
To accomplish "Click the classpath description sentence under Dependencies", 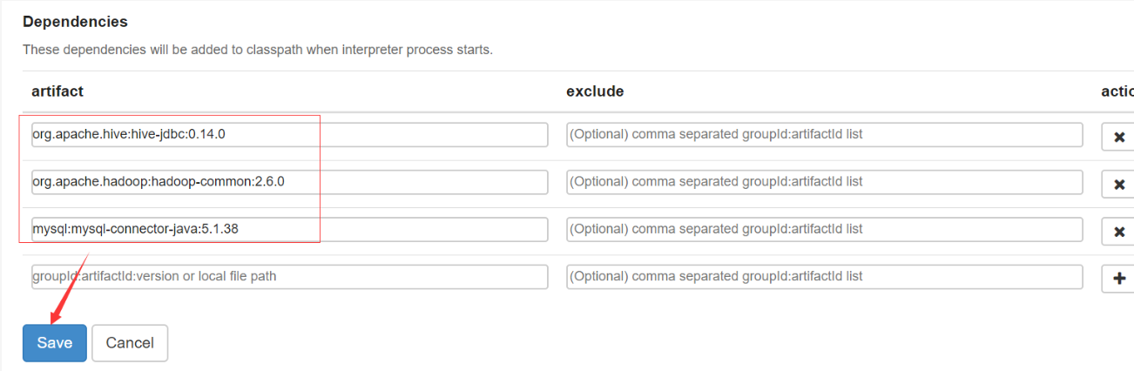I will pyautogui.click(x=258, y=50).
